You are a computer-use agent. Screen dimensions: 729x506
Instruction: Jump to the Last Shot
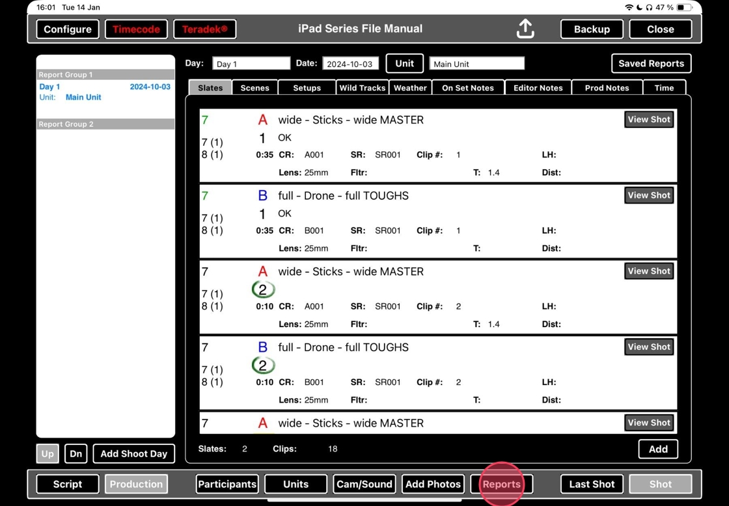coord(592,484)
